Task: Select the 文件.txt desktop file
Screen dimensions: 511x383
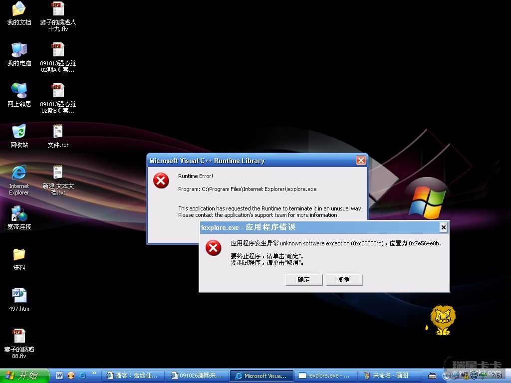Action: [x=58, y=136]
